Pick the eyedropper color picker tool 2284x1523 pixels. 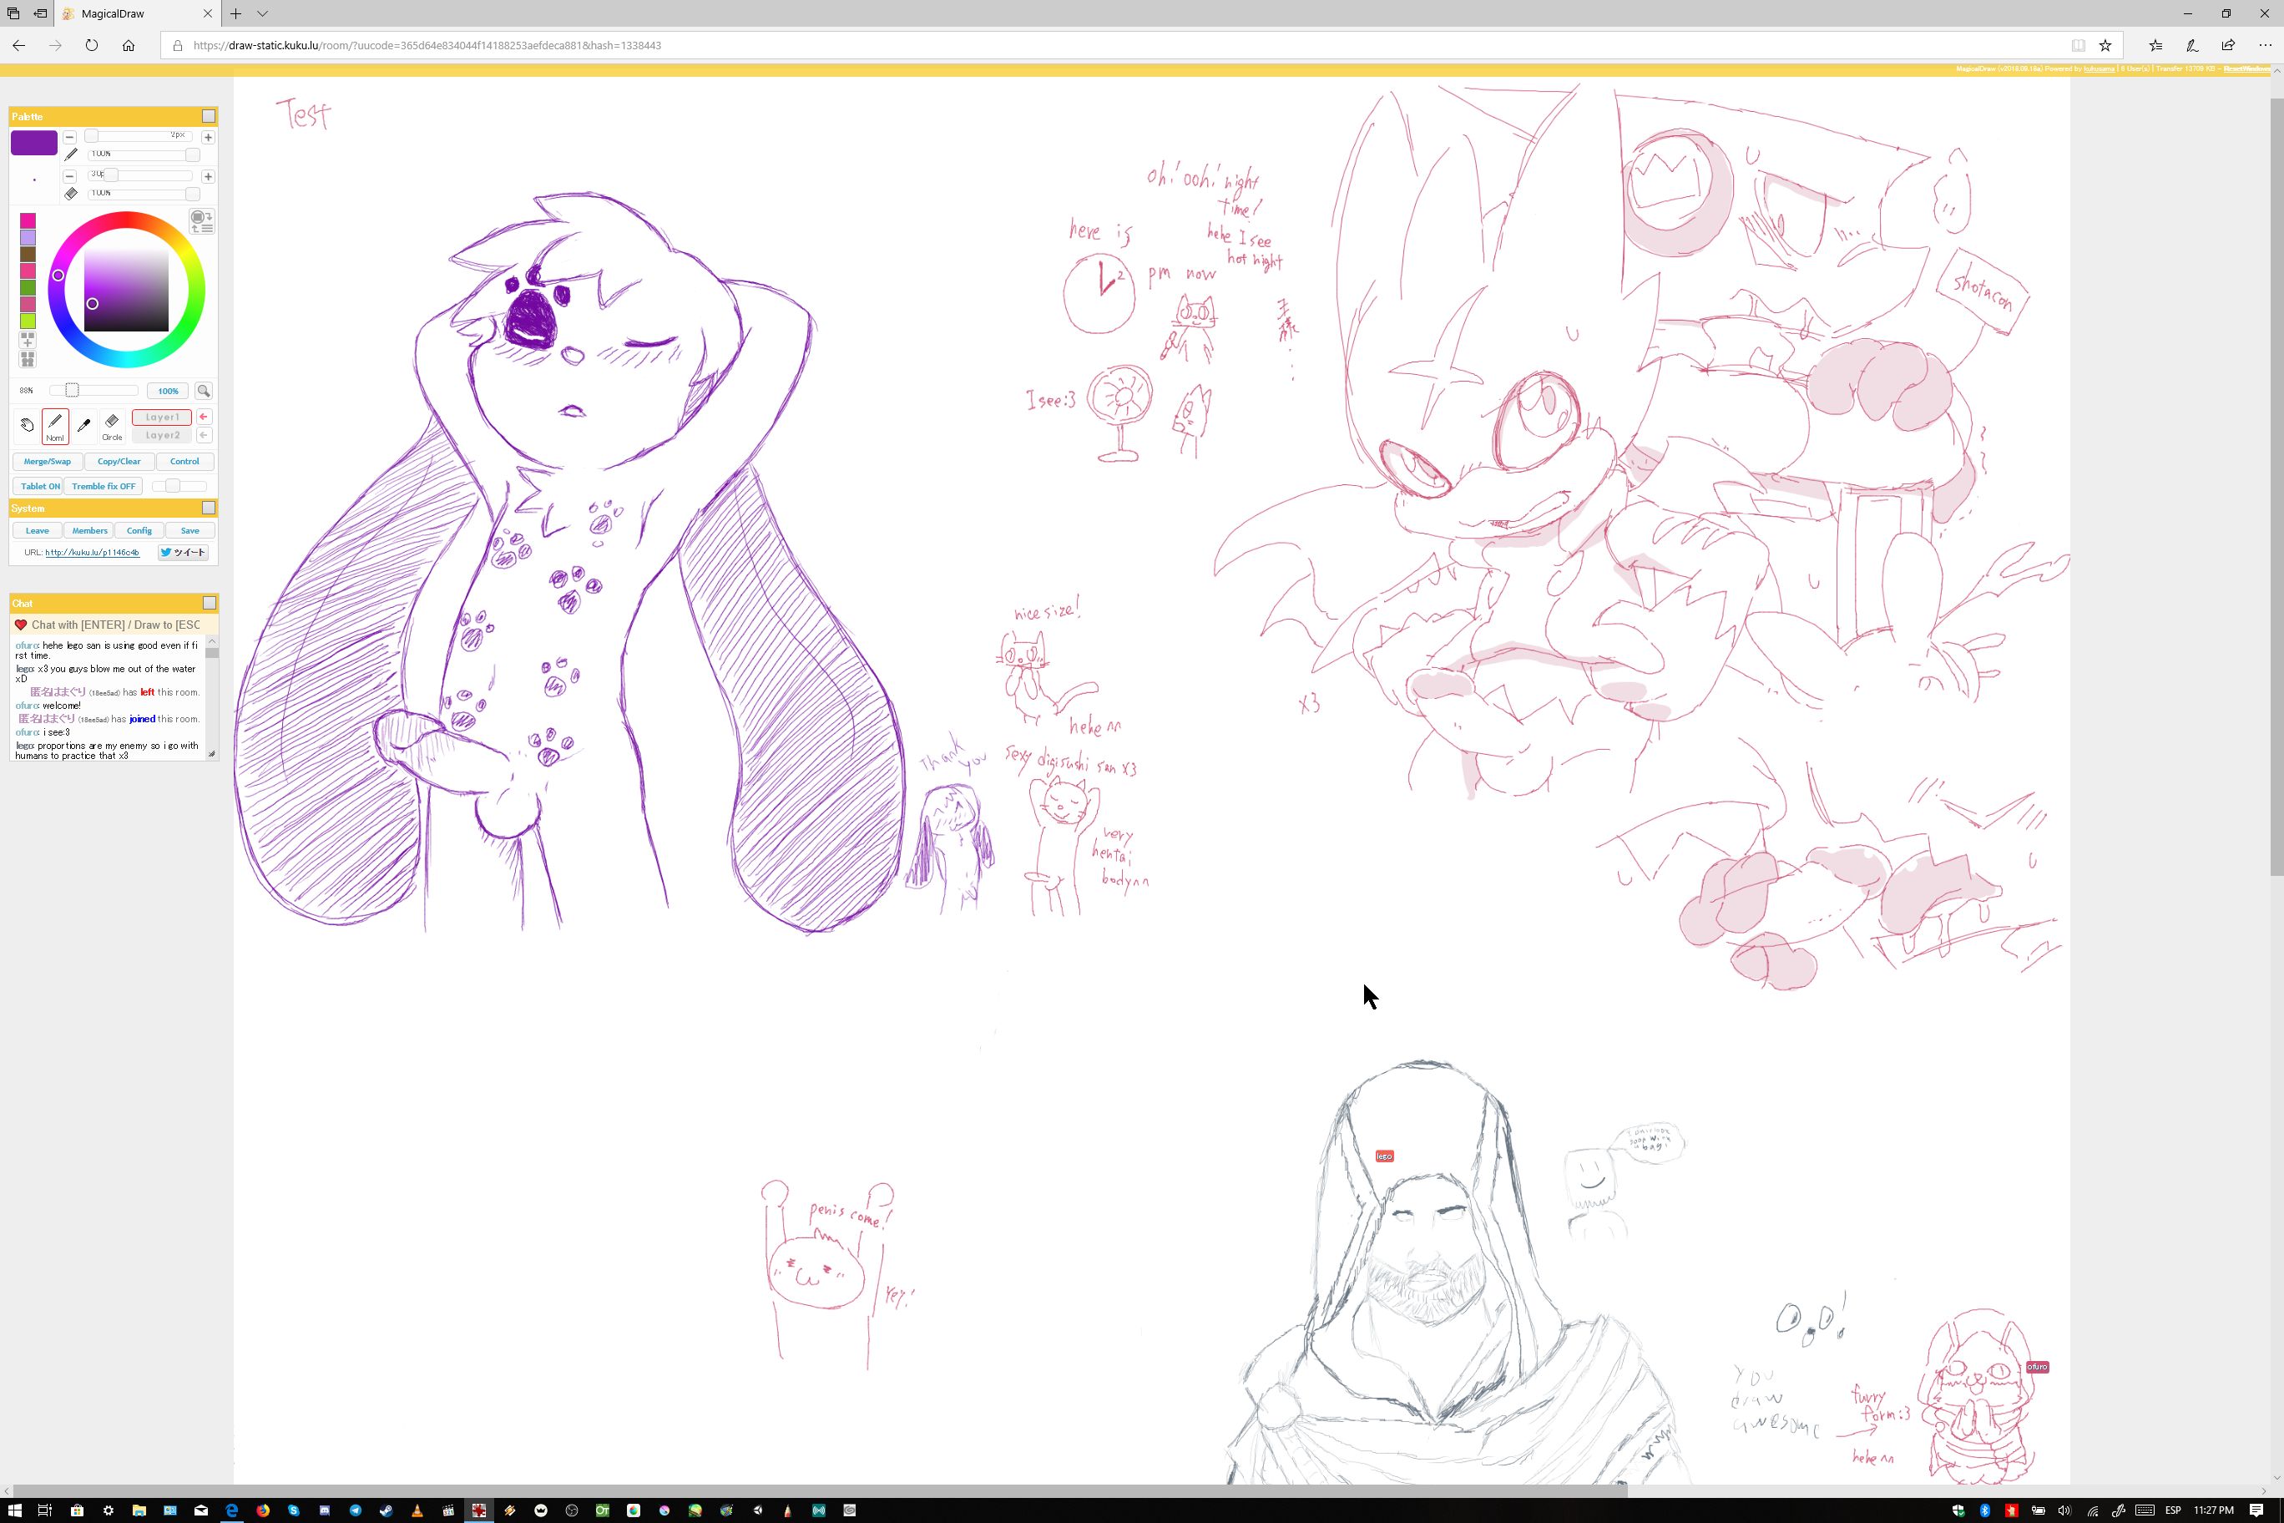point(83,424)
